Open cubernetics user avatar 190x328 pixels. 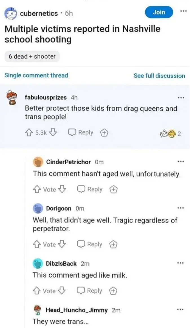point(11,14)
